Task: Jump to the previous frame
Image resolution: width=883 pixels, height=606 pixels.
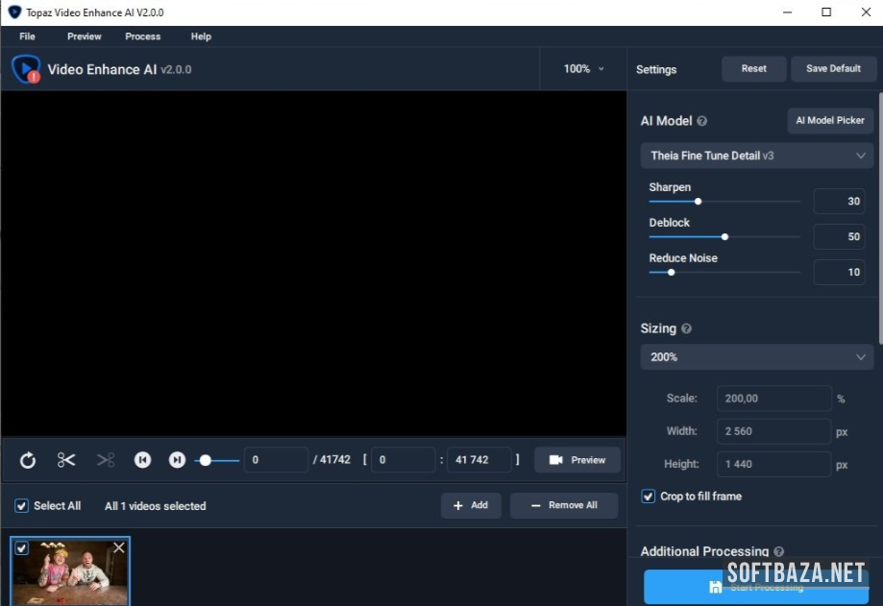Action: coord(142,460)
